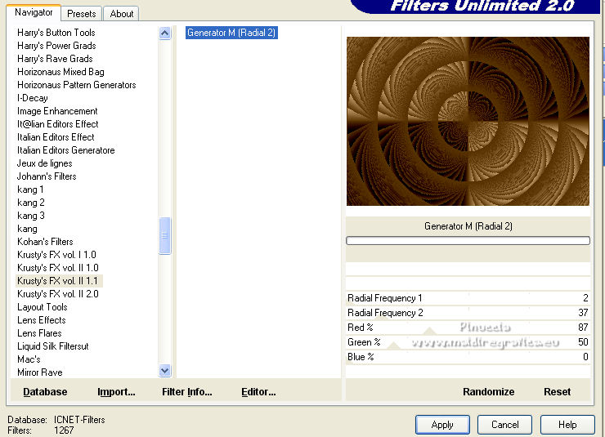Image resolution: width=605 pixels, height=437 pixels.
Task: Open Help
Action: click(x=567, y=425)
